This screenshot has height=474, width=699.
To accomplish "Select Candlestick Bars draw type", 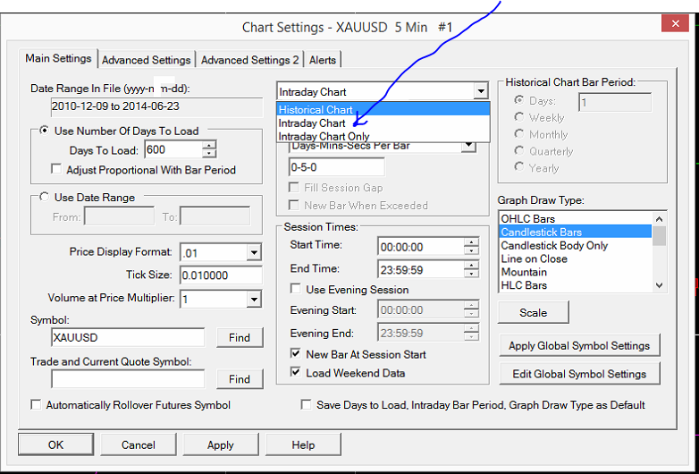I will (x=575, y=232).
